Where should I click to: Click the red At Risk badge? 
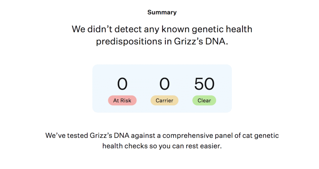click(x=122, y=101)
